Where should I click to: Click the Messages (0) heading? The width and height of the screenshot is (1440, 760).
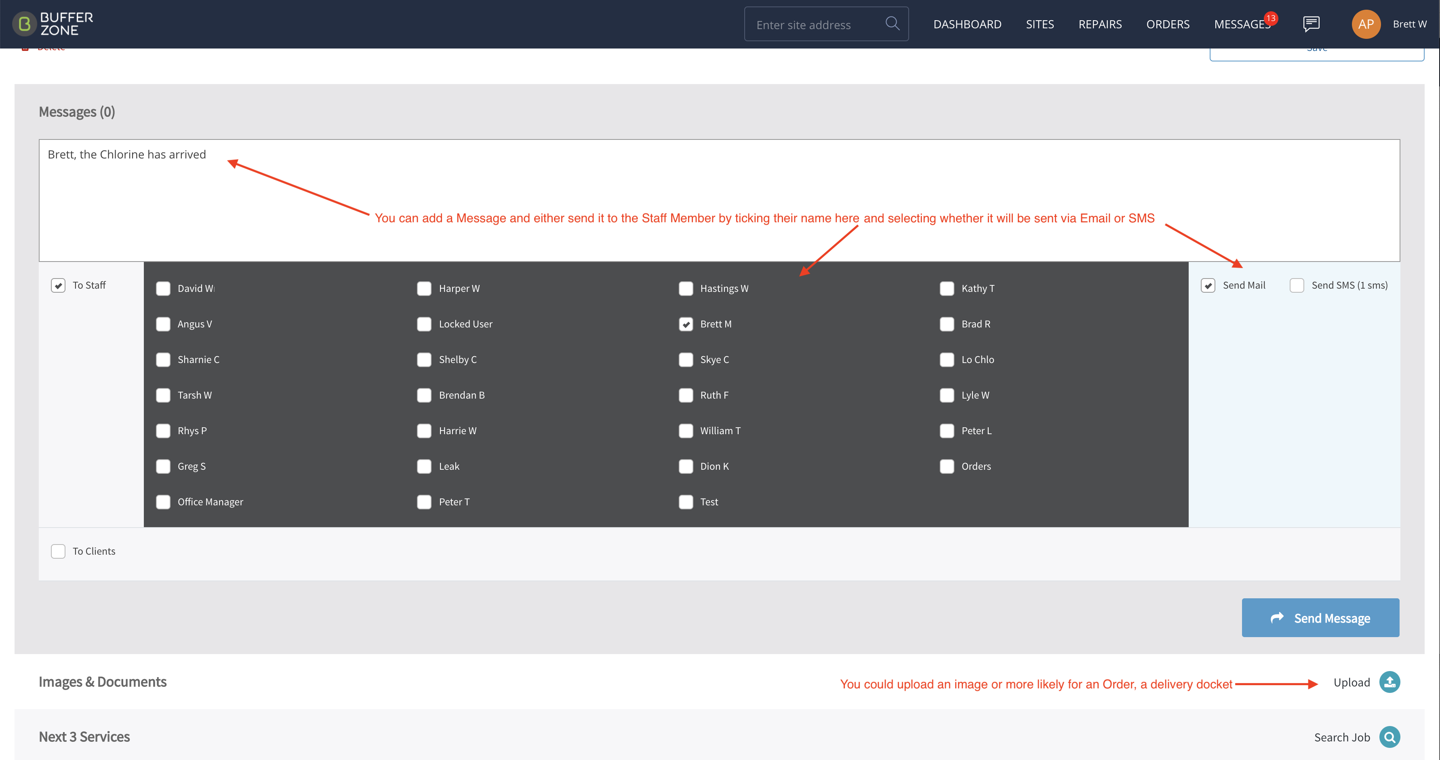77,112
